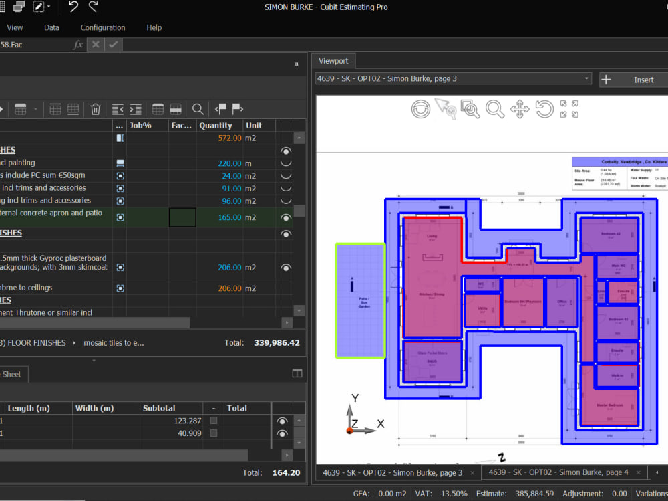
Task: Click the insert table icon with the dropdown
Action: point(21,109)
